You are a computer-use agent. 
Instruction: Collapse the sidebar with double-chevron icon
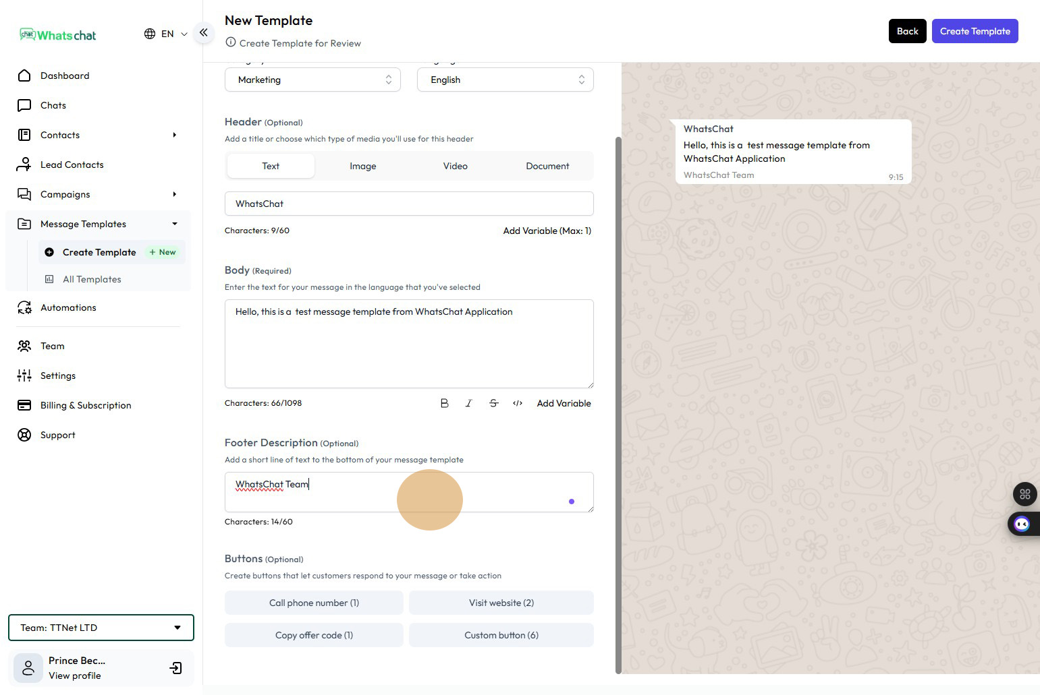pos(203,32)
